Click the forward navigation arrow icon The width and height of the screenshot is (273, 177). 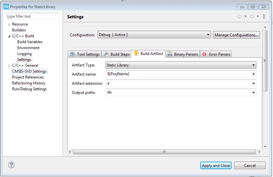coord(252,16)
